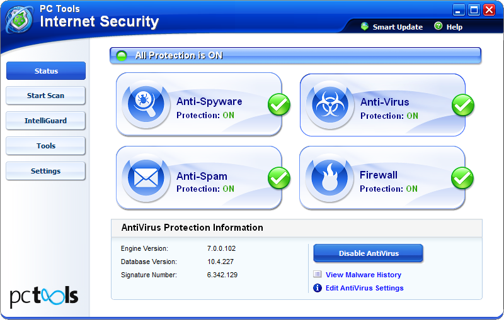Click the Smart Update globe icon

pyautogui.click(x=364, y=26)
